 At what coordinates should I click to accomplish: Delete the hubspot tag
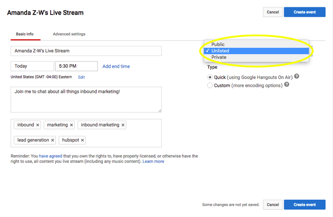83,141
